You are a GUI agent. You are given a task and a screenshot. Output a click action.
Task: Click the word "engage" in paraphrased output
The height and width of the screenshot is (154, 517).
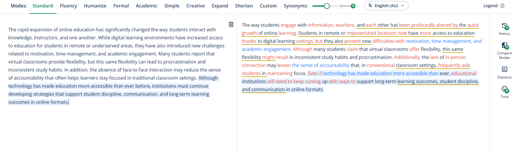(288, 25)
